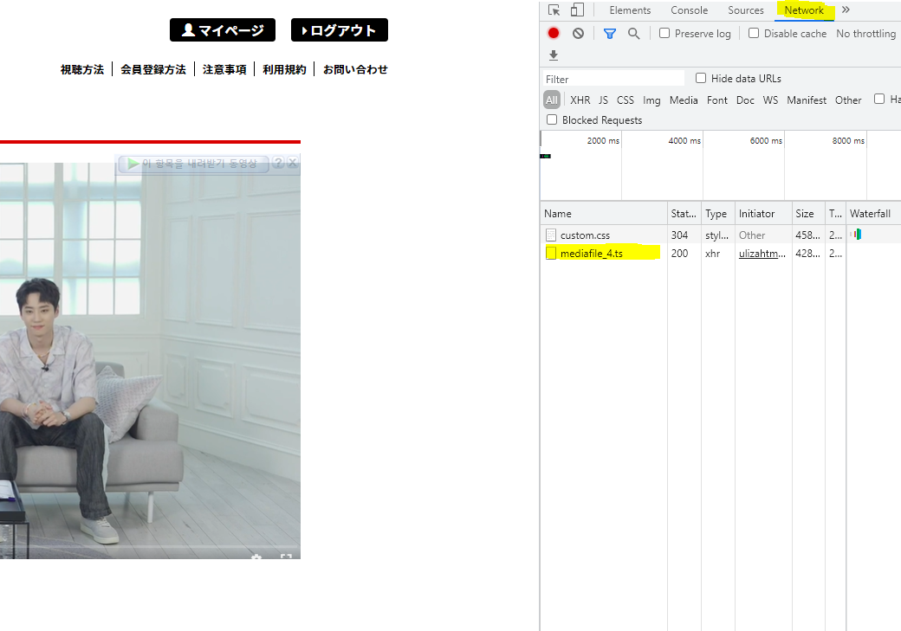
Task: Sort by the Size column header
Action: point(808,214)
